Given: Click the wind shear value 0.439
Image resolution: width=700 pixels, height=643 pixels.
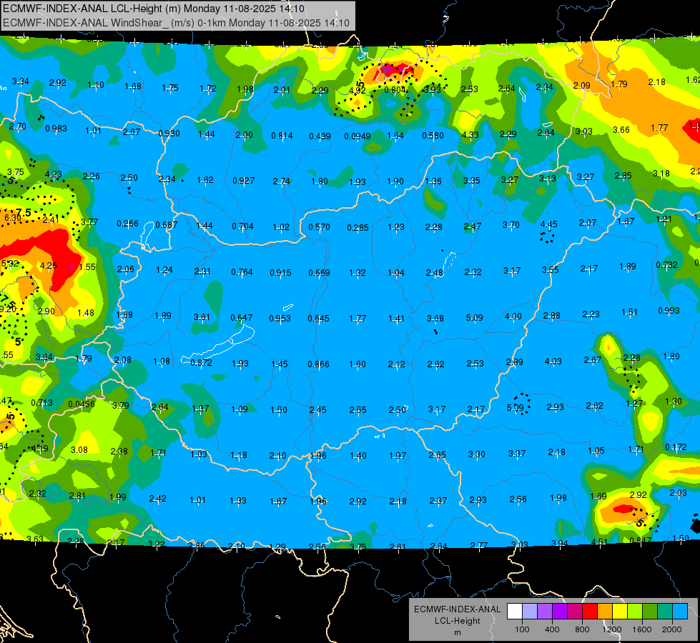Looking at the screenshot, I should pyautogui.click(x=320, y=136).
